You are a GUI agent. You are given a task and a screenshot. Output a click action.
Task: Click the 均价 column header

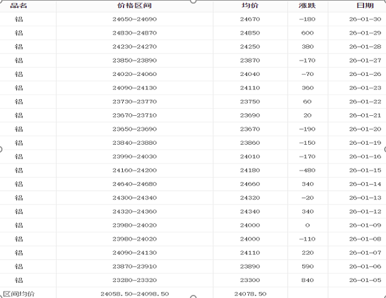(250, 6)
